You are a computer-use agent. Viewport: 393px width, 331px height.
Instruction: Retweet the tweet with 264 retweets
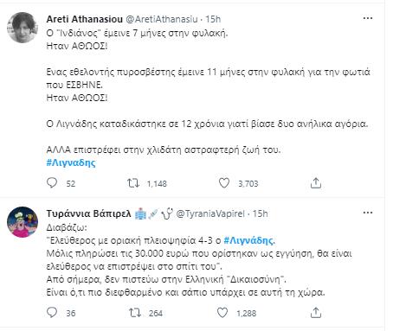pyautogui.click(x=134, y=313)
